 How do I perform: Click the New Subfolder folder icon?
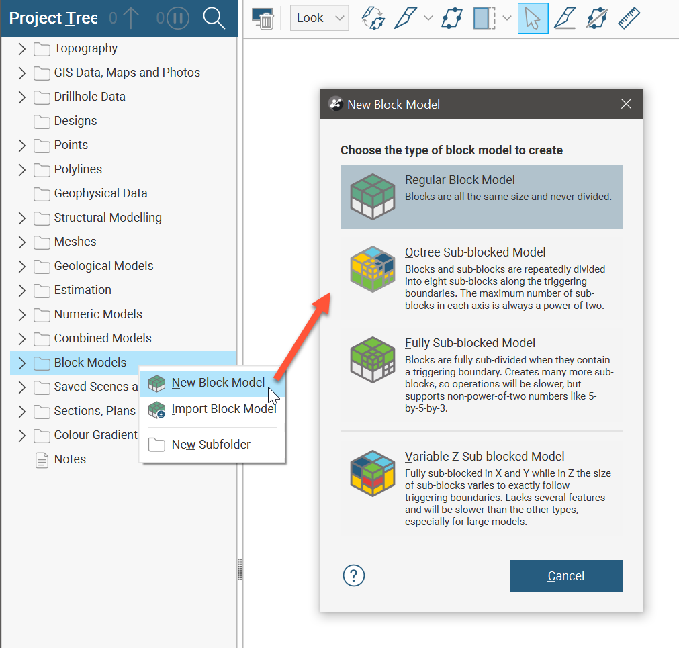(x=156, y=445)
